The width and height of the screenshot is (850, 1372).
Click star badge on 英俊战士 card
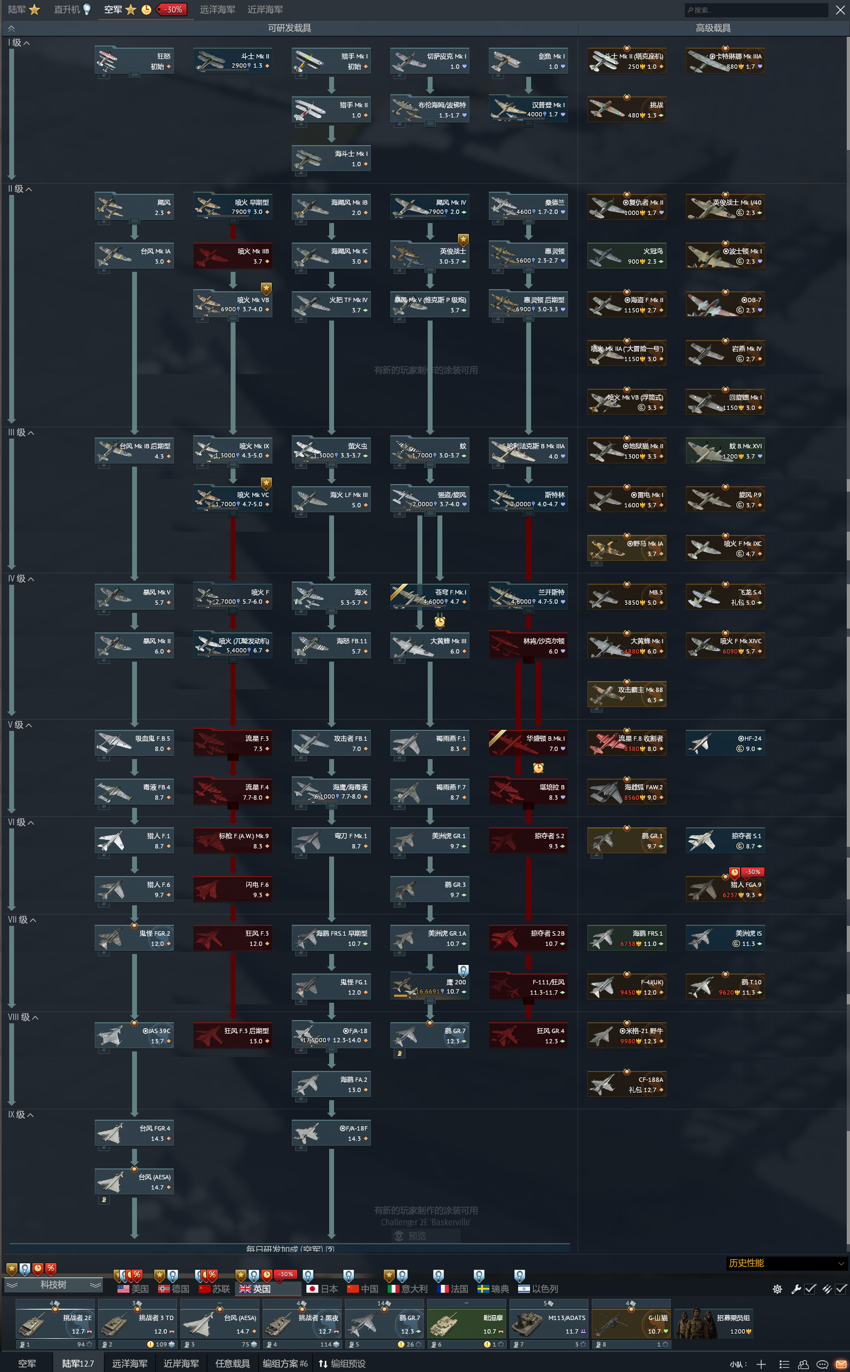(463, 240)
